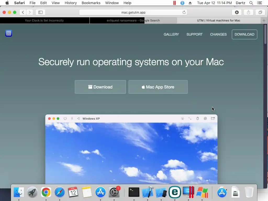
Task: Reload the mac.getutm.app page
Action: pyautogui.click(x=184, y=12)
